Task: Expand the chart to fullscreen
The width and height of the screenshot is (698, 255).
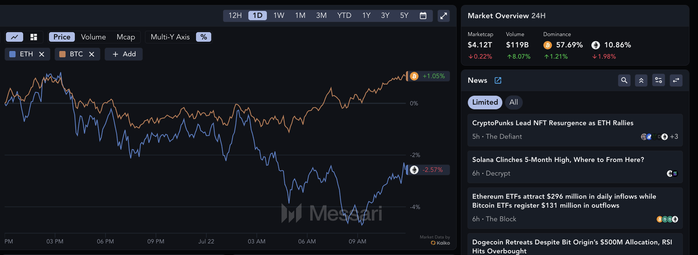Action: tap(444, 16)
